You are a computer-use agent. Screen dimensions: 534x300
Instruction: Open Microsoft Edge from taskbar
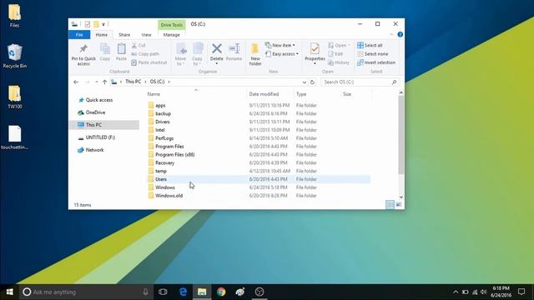(x=183, y=292)
